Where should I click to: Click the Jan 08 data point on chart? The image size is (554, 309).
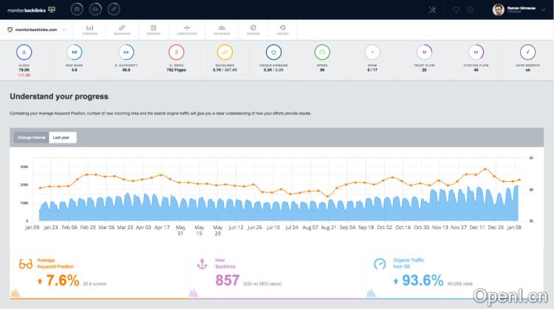(x=520, y=180)
